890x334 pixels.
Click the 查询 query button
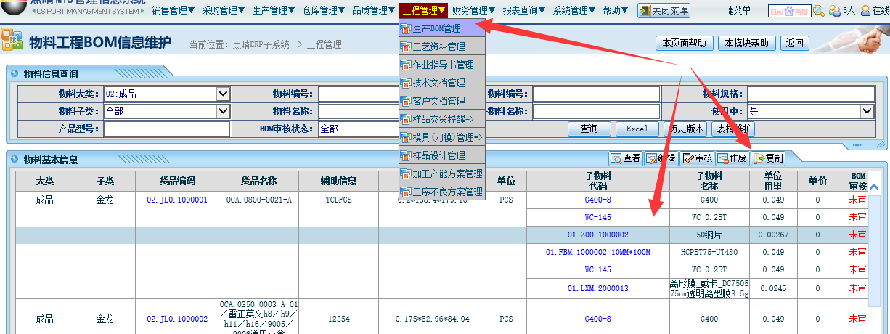coord(589,129)
